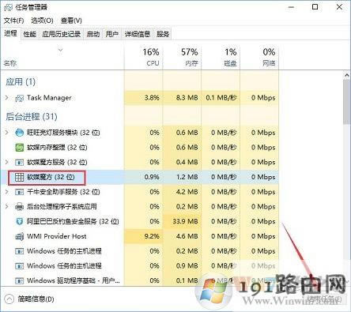Click the 千牛安全助手服务 process icon
Viewport: 351px width, 312px height.
19,192
